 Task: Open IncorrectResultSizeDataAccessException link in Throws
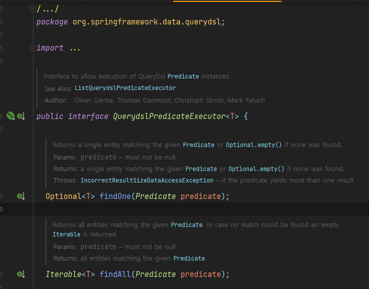tap(147, 180)
